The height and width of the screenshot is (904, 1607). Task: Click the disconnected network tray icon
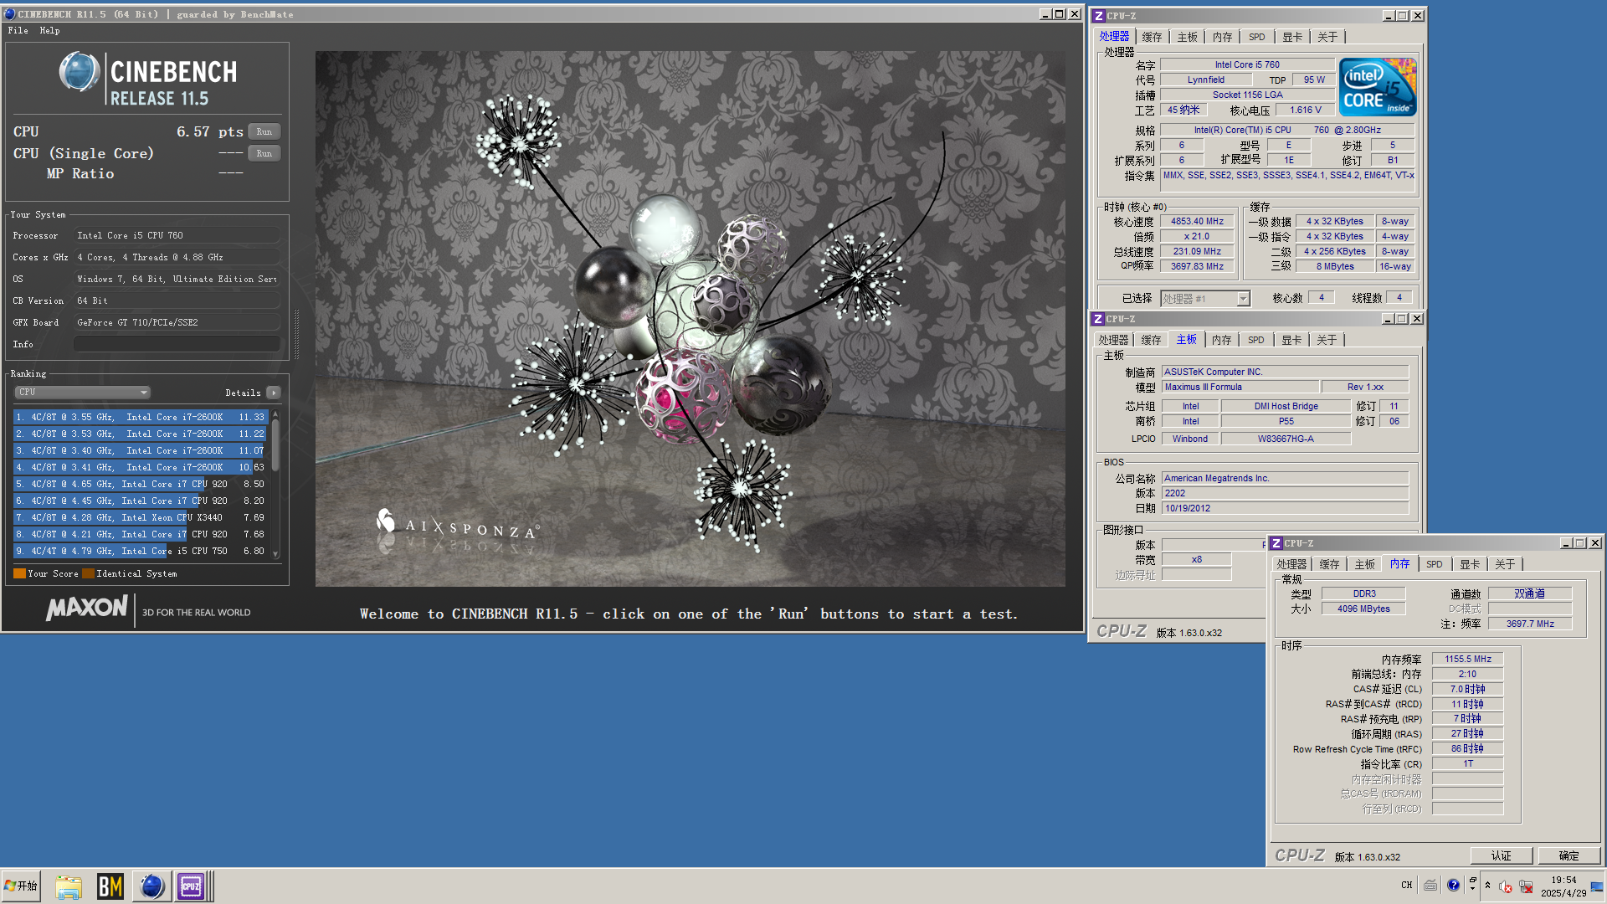pos(1526,886)
